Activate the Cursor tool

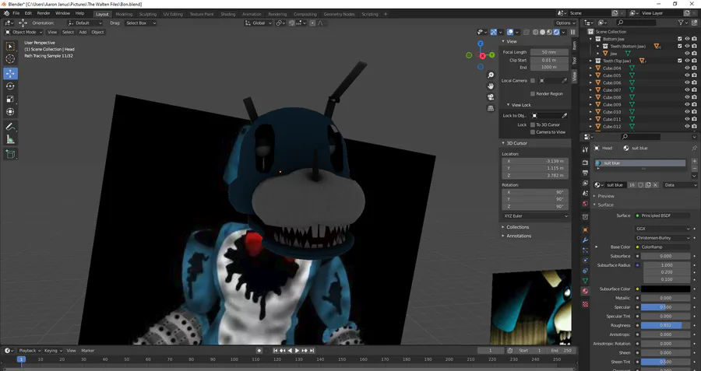(10, 59)
